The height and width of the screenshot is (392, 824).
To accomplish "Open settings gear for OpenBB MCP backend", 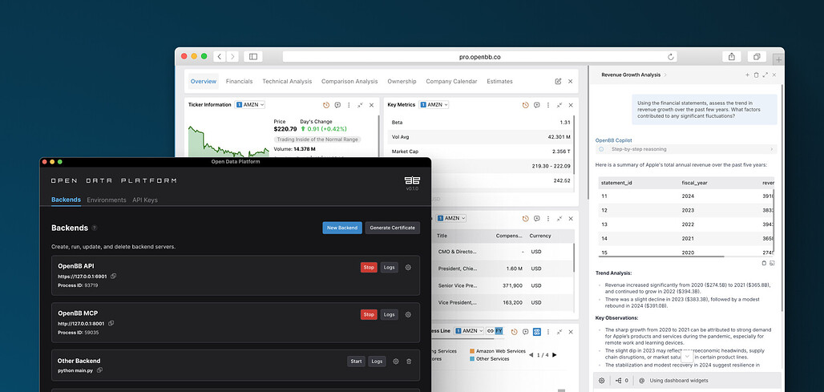I will pos(408,315).
